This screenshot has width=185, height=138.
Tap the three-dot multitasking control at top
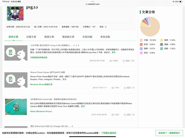tap(92, 2)
